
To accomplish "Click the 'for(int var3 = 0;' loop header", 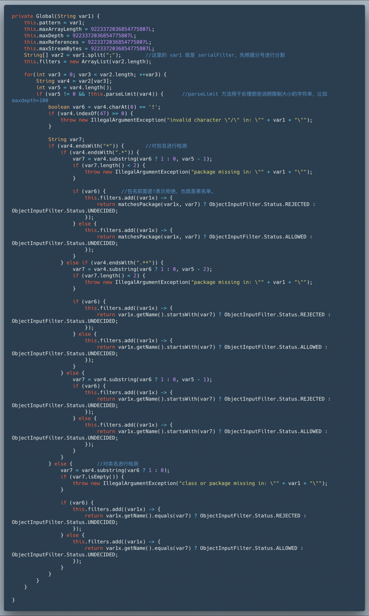I will 95,75.
